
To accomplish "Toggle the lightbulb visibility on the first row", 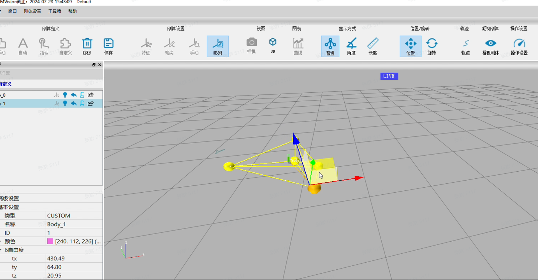I will (x=65, y=95).
